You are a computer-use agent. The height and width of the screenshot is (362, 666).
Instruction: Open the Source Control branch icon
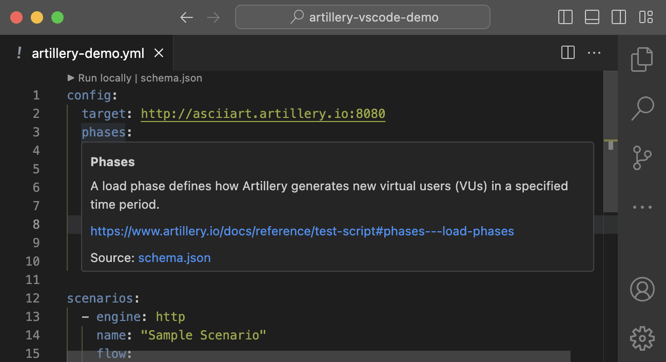(642, 158)
